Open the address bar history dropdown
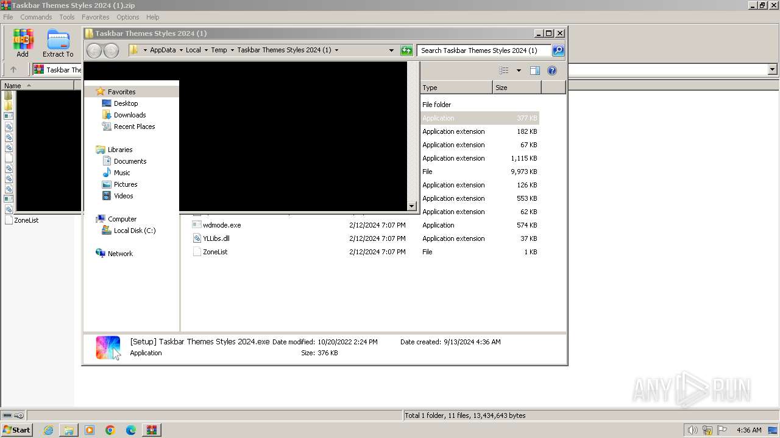 391,50
